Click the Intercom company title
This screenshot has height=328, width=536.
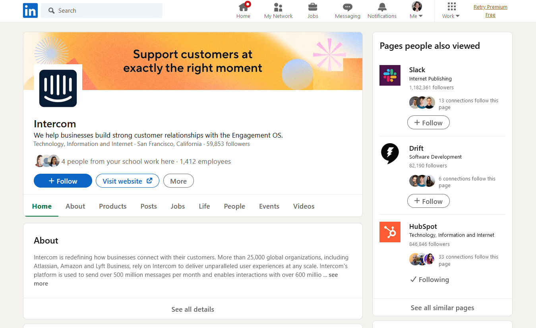55,124
